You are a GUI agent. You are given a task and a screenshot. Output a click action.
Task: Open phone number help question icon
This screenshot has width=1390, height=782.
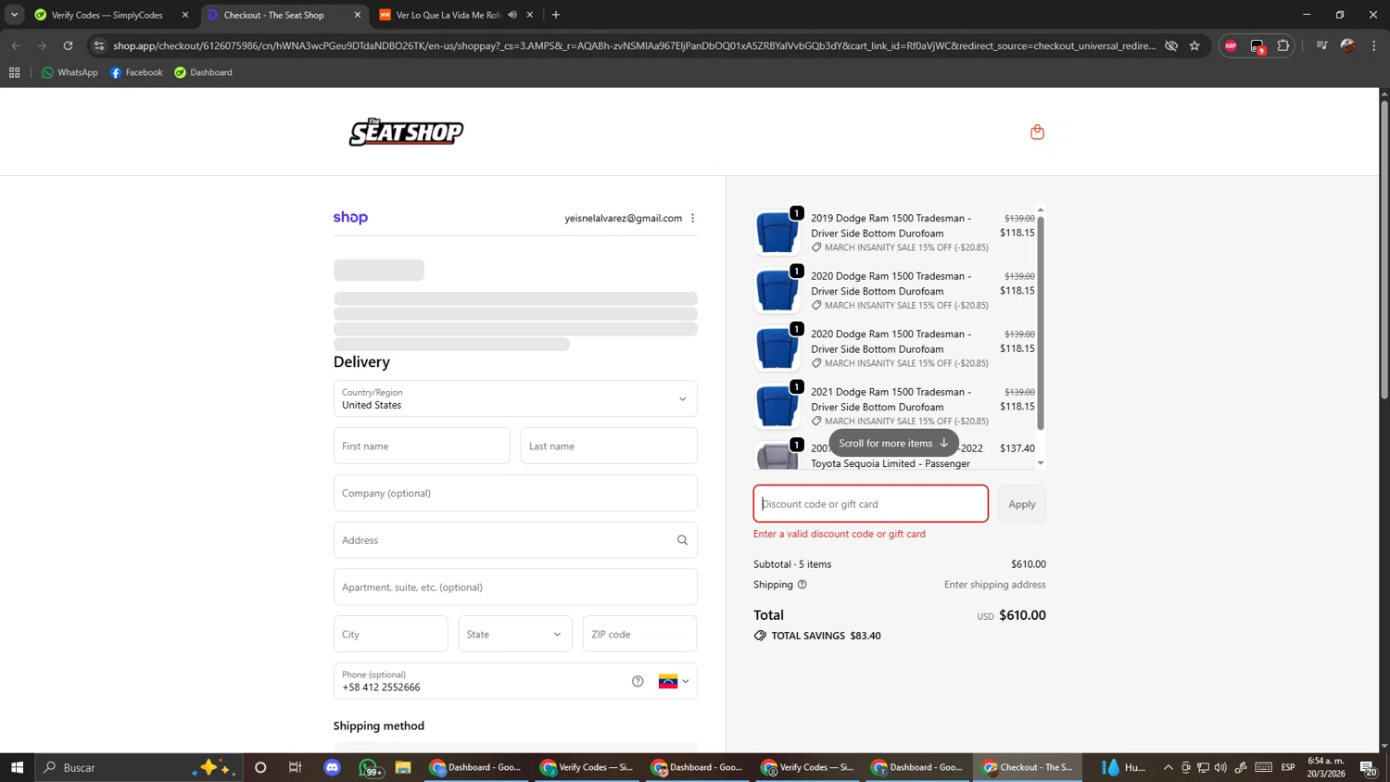tap(638, 681)
